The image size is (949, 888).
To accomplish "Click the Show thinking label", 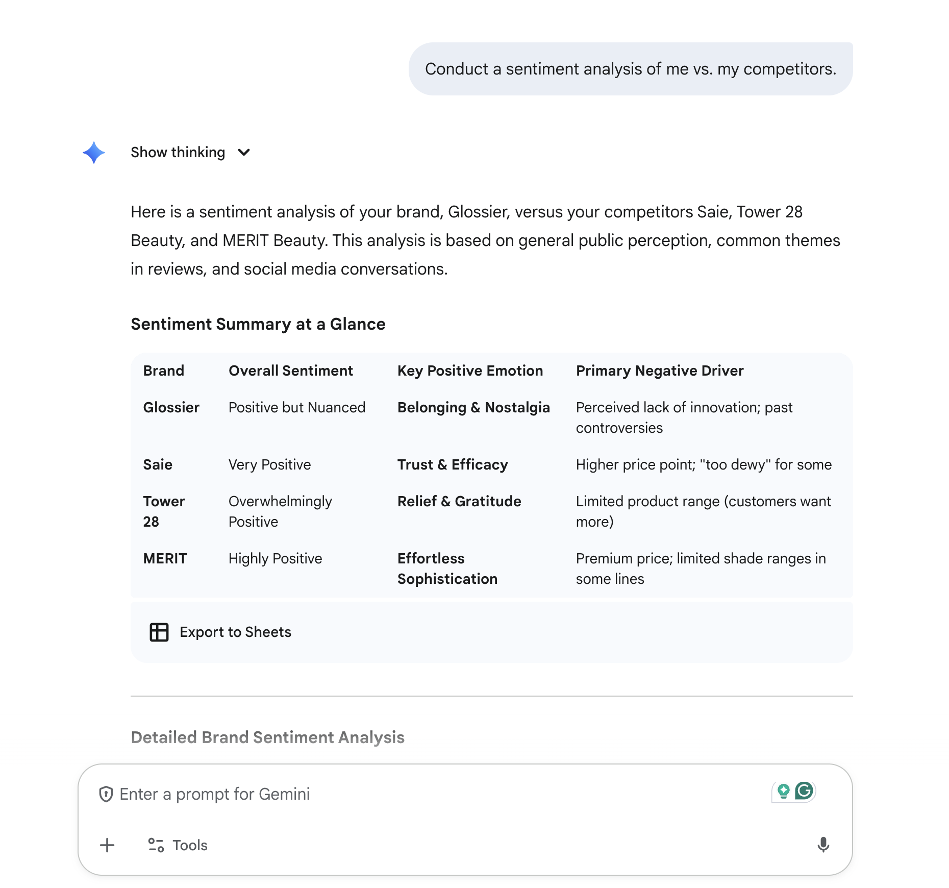I will pos(178,153).
